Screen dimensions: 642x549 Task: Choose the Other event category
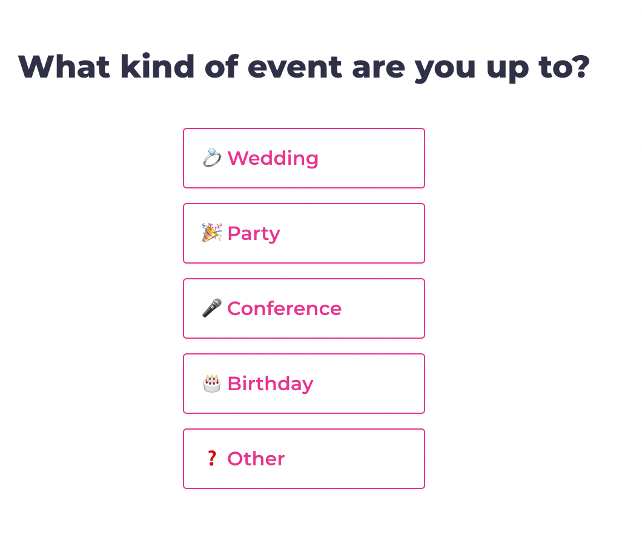[x=303, y=459]
